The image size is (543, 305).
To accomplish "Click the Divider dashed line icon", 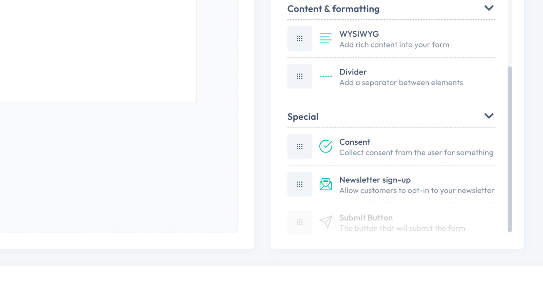I will 325,76.
